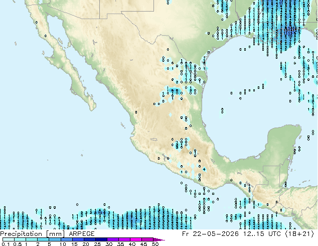Click the 'Fr' weekday label
Screen dimensions: 318x246
pos(185,234)
